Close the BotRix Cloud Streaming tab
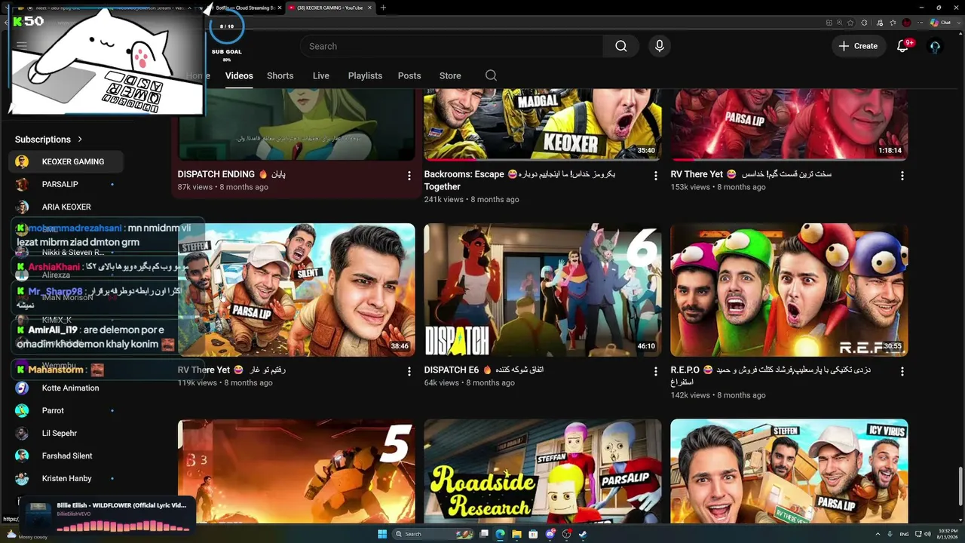The width and height of the screenshot is (965, 543). click(x=280, y=8)
